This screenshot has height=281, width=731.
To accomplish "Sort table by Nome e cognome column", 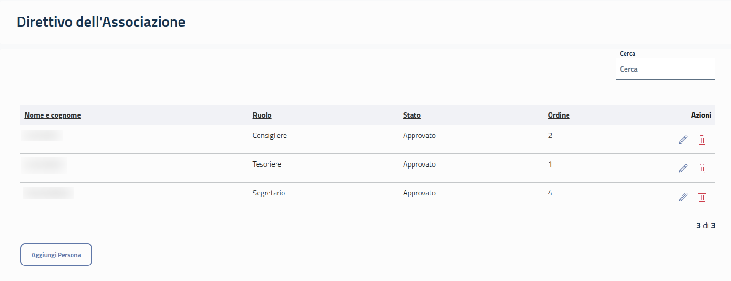I will coord(53,115).
